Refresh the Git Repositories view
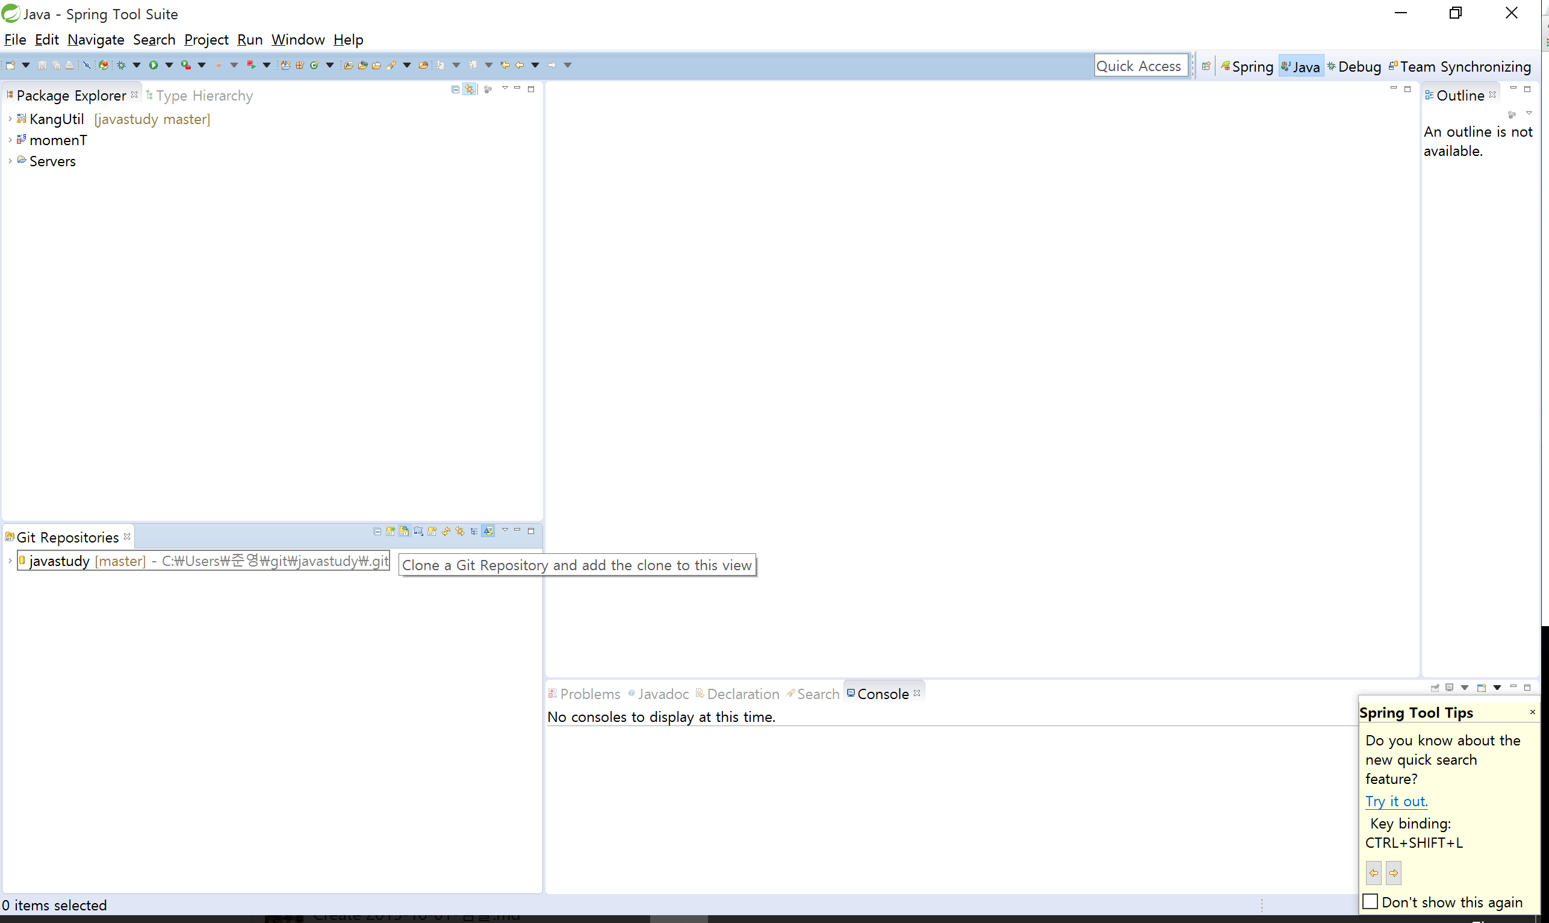 [447, 531]
